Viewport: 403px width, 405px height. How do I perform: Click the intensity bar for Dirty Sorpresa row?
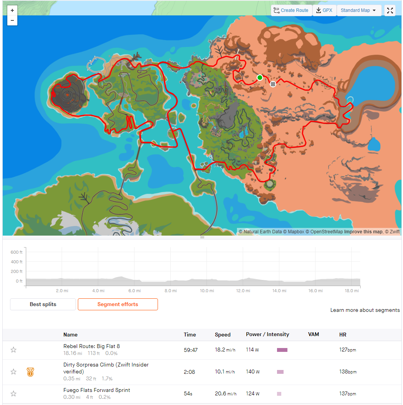click(x=280, y=372)
